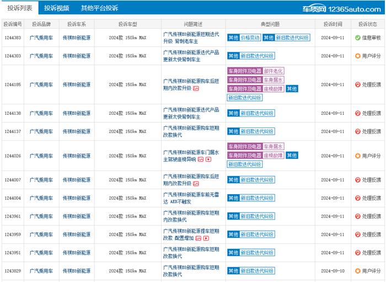Click the 车质网 12365auto.com logo

click(342, 9)
